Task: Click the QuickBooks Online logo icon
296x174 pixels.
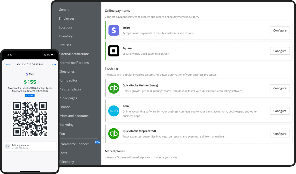Action: tap(114, 88)
